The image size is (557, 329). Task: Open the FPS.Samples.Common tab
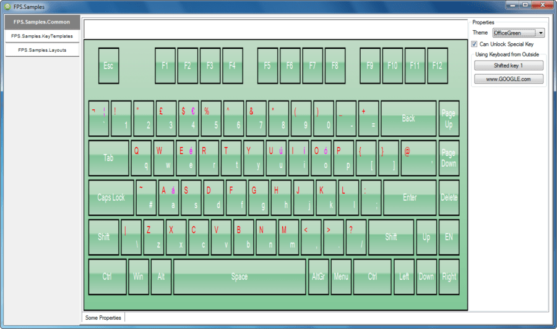42,22
